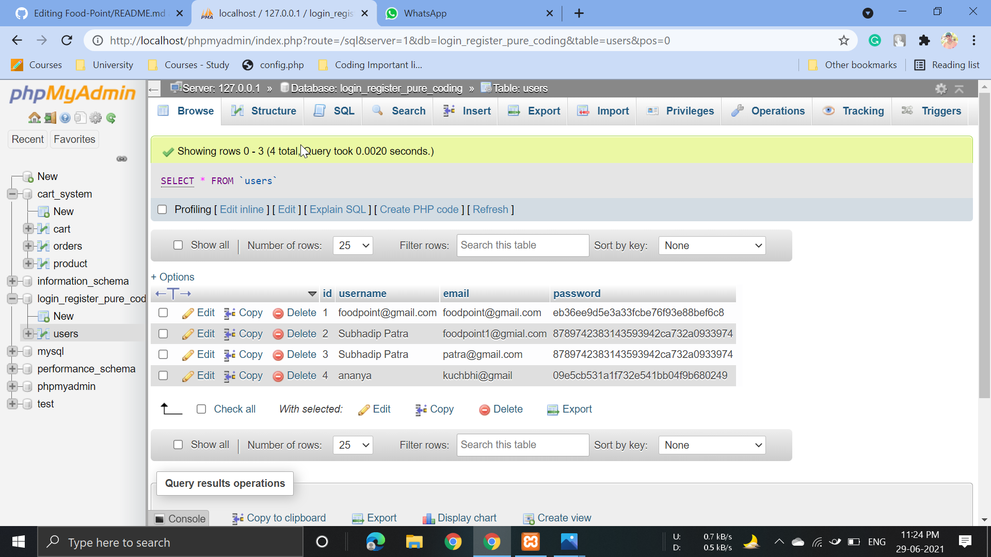
Task: Click Edit inline link
Action: 242,209
